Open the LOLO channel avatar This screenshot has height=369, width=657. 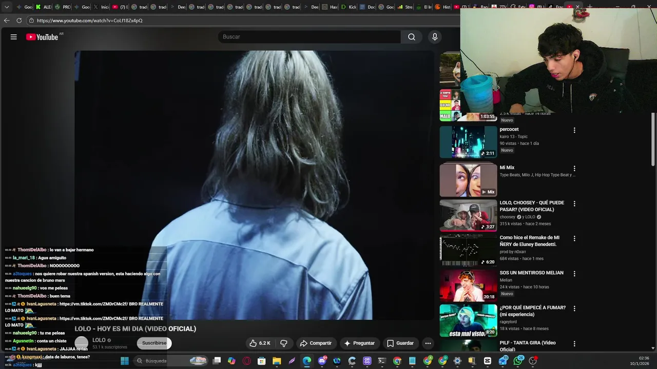82,343
